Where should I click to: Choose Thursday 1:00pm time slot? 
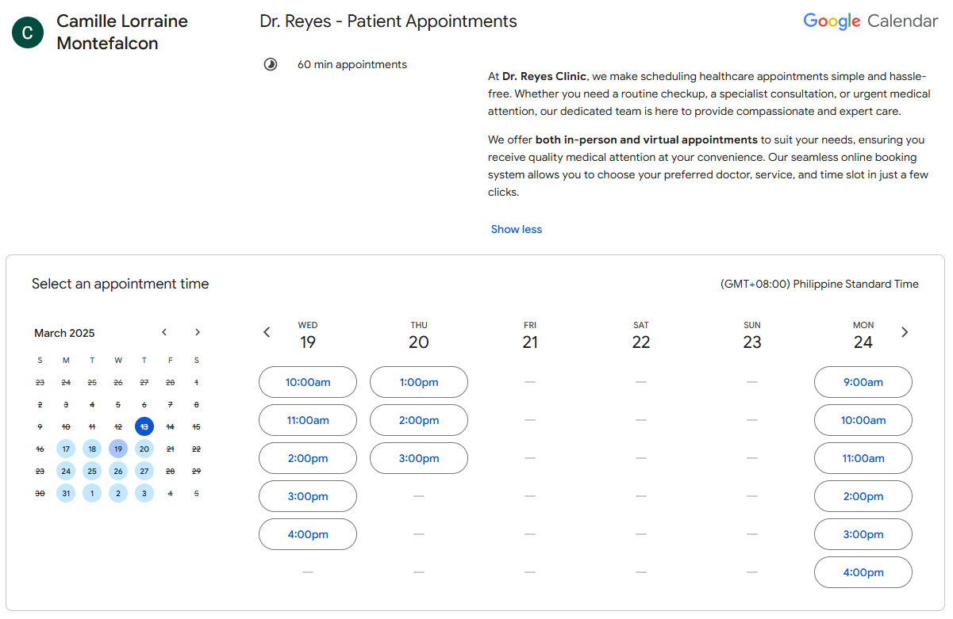point(419,382)
